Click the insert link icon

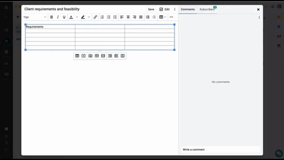tap(95, 17)
